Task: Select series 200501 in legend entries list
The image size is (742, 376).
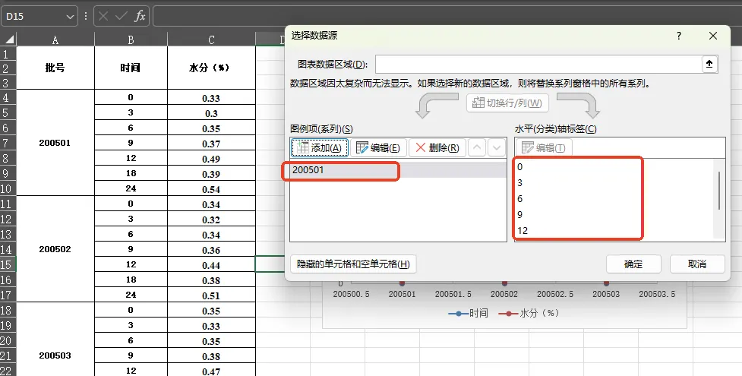Action: [x=398, y=170]
